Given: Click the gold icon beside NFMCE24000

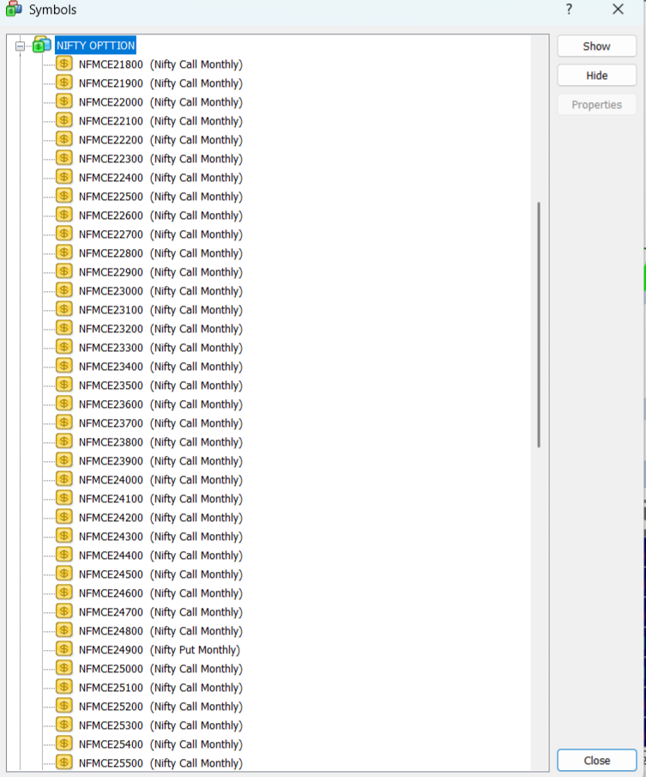Looking at the screenshot, I should [64, 479].
